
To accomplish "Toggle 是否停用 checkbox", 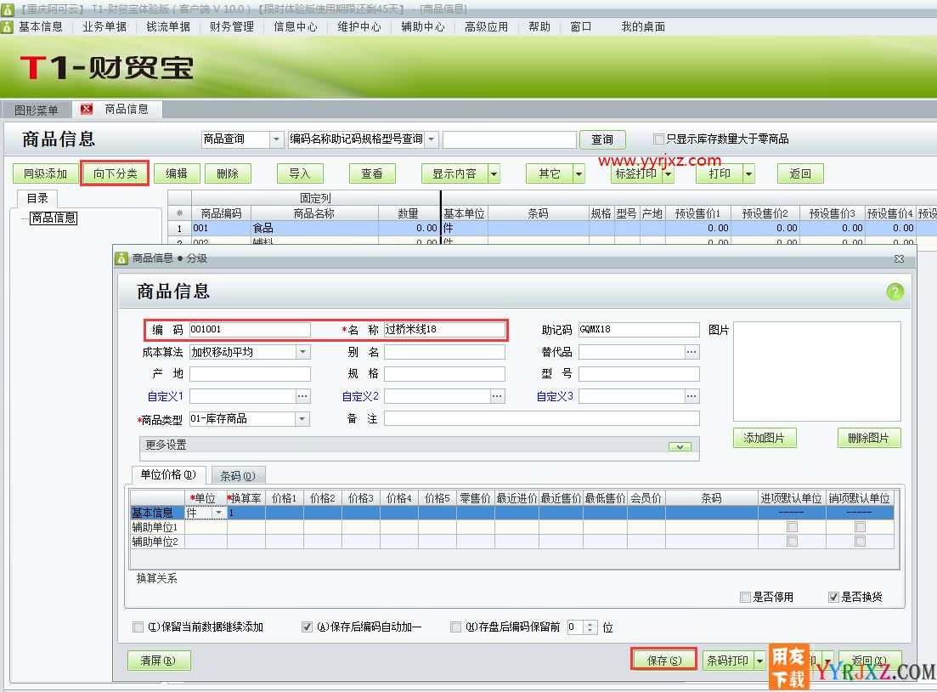I will click(x=744, y=597).
